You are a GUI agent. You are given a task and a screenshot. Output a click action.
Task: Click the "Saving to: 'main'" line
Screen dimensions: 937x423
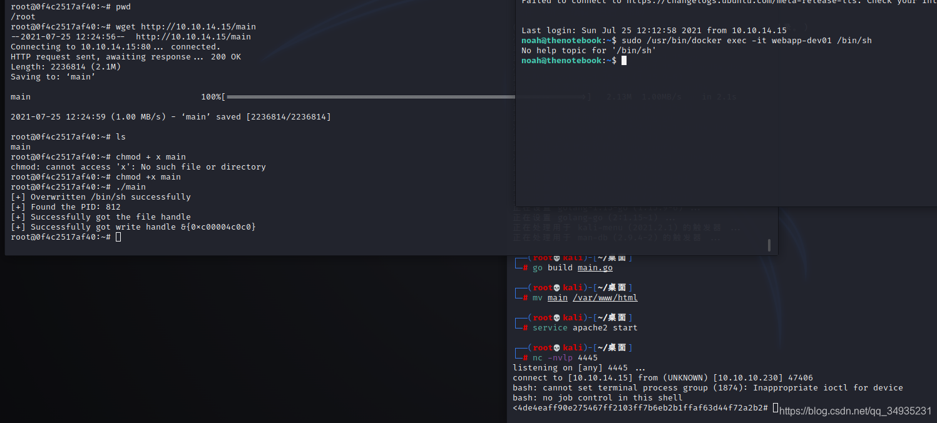coord(53,76)
